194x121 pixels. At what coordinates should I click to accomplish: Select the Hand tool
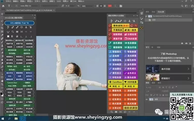(2, 81)
